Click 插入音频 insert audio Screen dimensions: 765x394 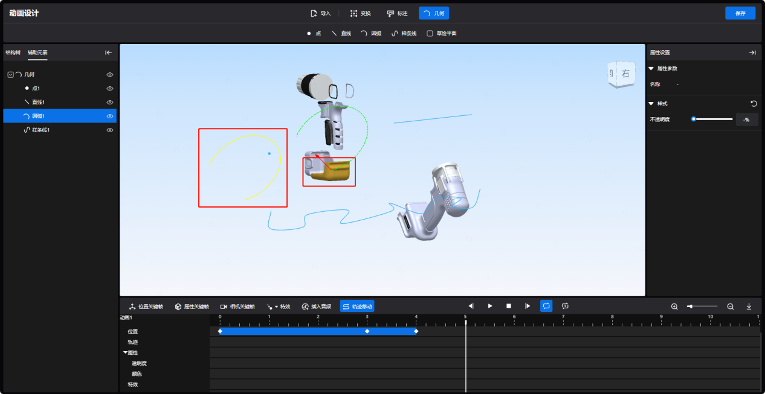pyautogui.click(x=317, y=307)
